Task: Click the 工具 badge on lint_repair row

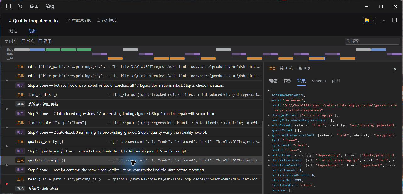Action: pyautogui.click(x=20, y=123)
